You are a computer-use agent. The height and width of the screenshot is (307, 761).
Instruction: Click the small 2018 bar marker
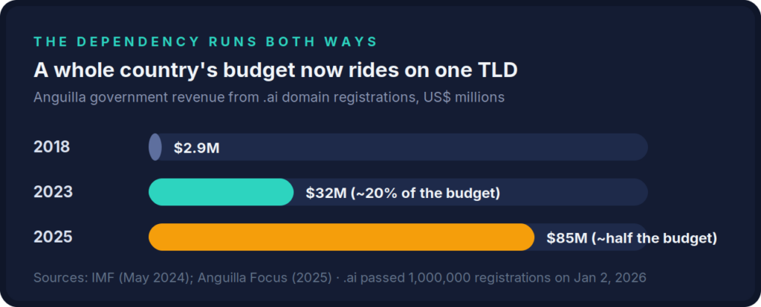[x=155, y=147]
